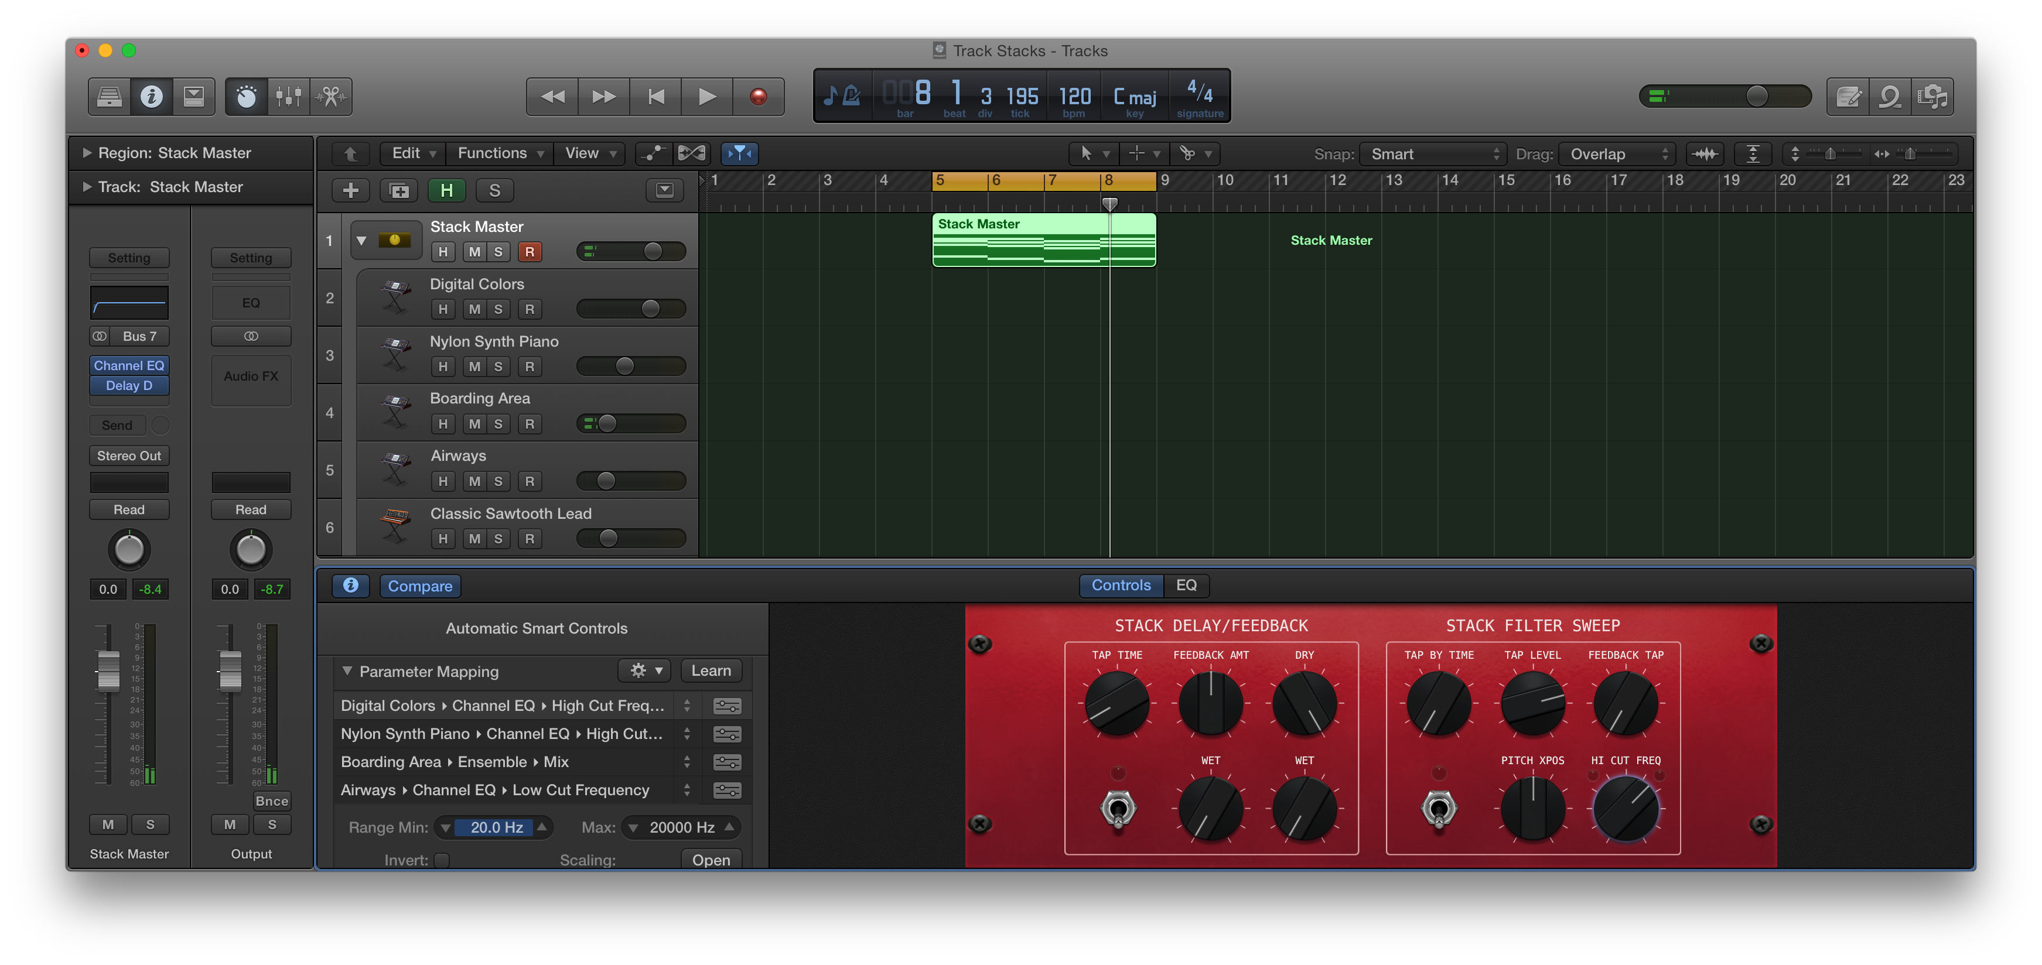This screenshot has height=965, width=2042.
Task: Open Smart Controls inspector info button
Action: pyautogui.click(x=350, y=586)
